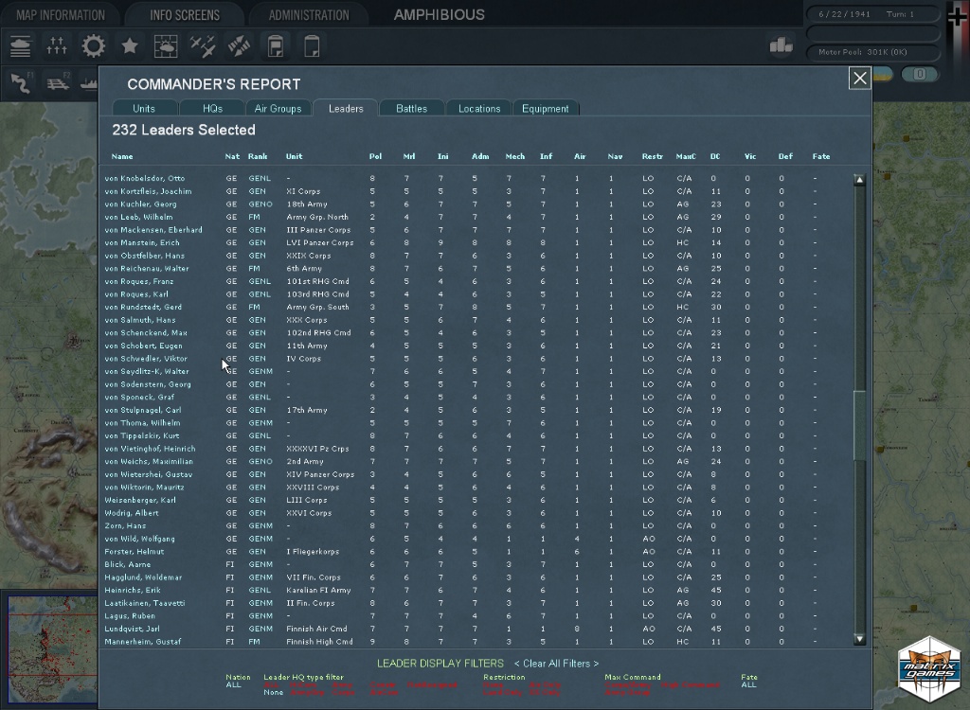Open the Battles tab
Viewport: 970px width, 710px height.
click(x=411, y=109)
